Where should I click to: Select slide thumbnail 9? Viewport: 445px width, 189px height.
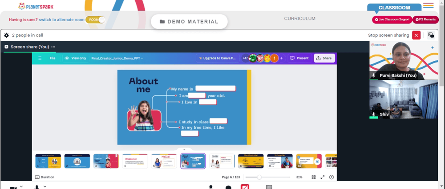point(280,161)
